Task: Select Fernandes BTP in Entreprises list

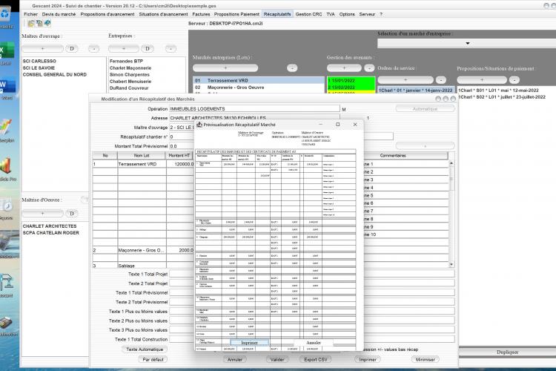Action: pyautogui.click(x=126, y=61)
